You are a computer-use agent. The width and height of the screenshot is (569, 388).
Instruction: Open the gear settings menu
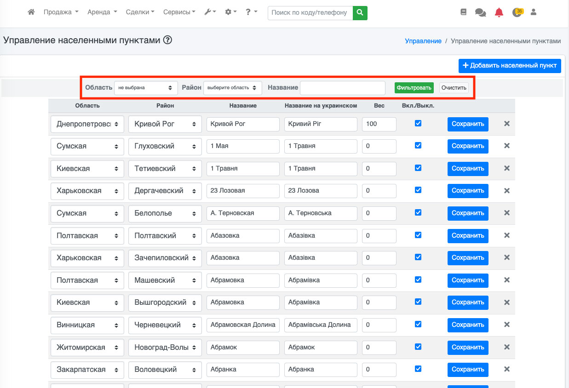230,12
